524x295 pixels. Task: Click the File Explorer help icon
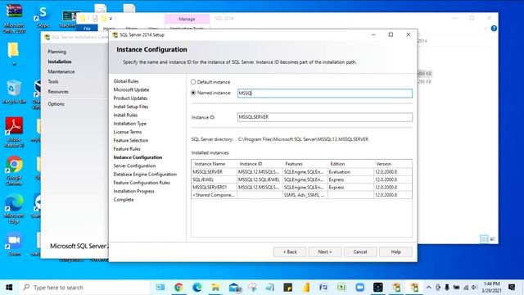494,29
